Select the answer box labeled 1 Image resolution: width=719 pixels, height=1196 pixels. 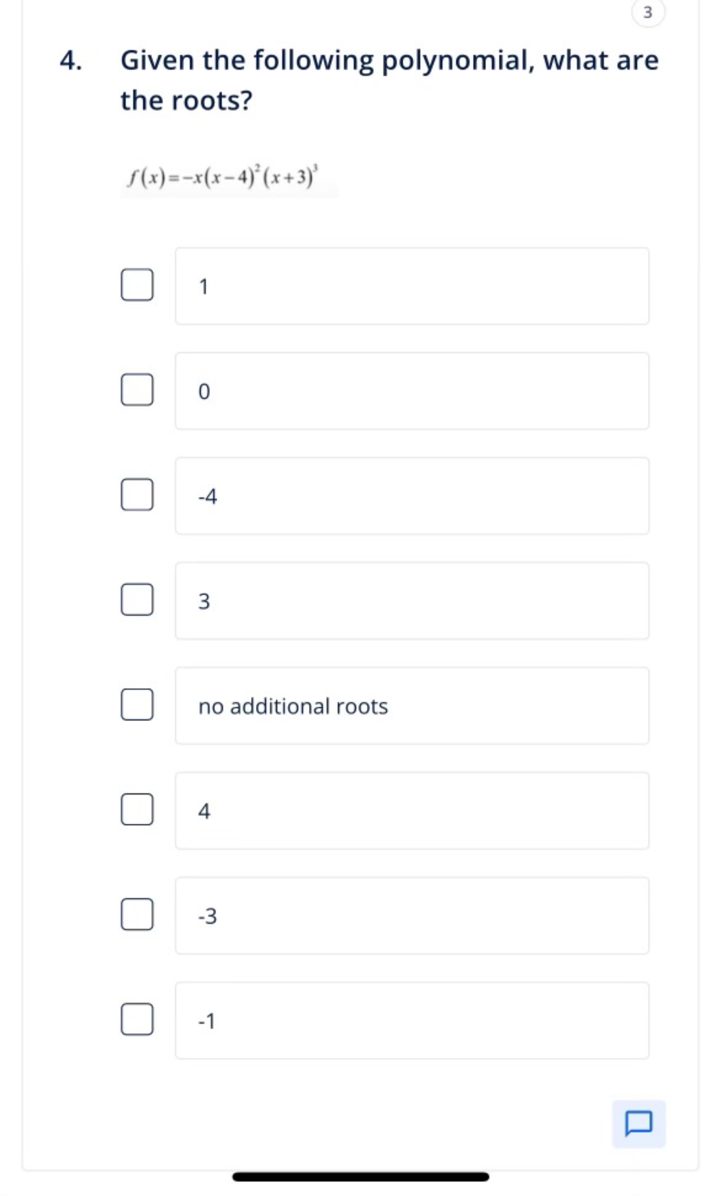[x=413, y=286]
